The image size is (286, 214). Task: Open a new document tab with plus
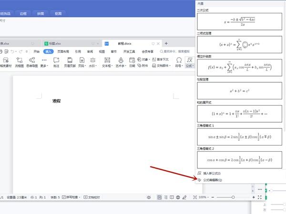[166, 43]
